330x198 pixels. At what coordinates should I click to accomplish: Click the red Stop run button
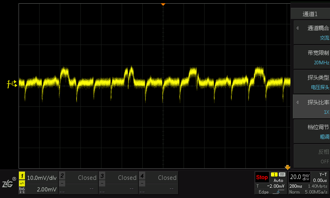[262, 177]
